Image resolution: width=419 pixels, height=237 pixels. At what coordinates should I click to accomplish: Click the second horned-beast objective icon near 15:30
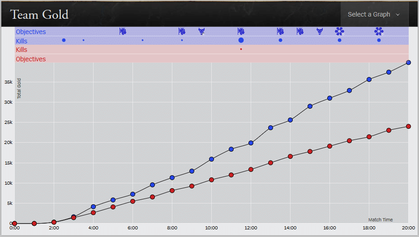click(x=320, y=31)
